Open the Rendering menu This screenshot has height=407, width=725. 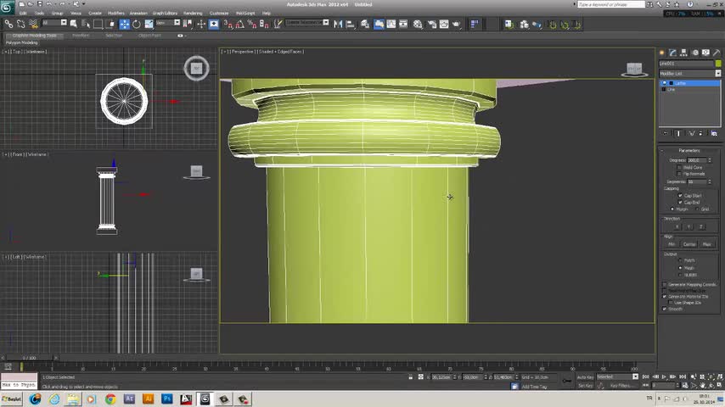(193, 14)
